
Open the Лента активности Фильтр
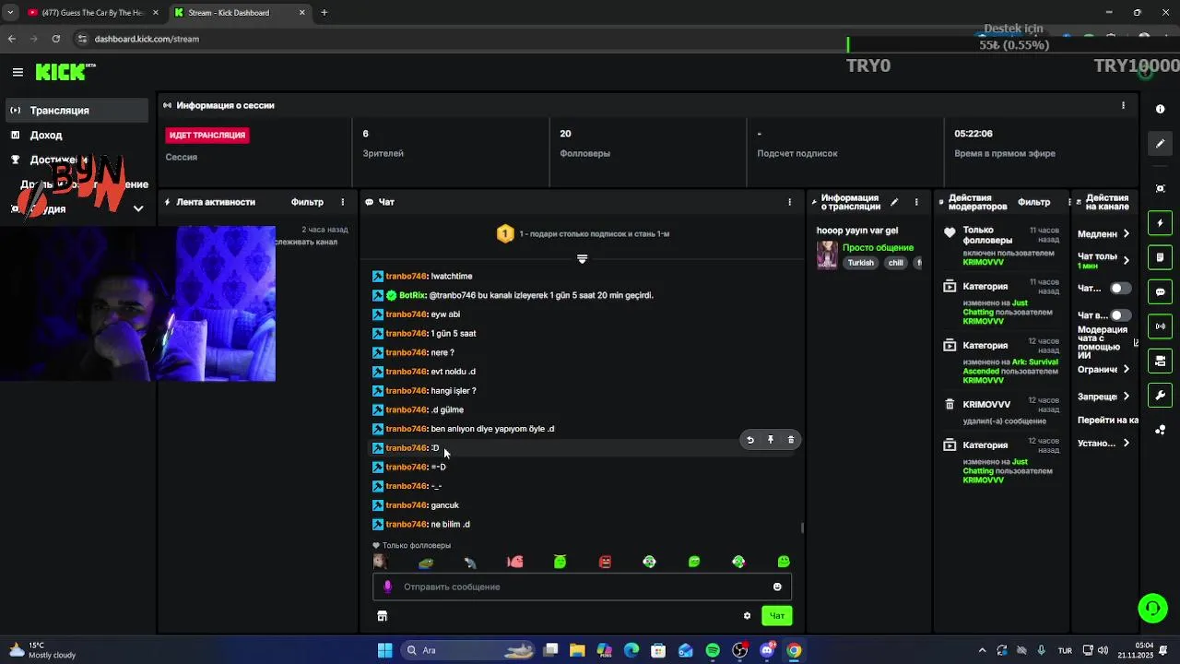click(x=307, y=202)
